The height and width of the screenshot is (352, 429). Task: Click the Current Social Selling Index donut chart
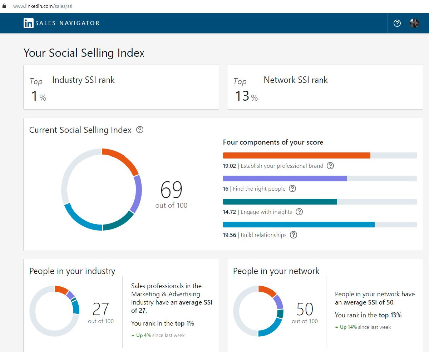point(102,190)
